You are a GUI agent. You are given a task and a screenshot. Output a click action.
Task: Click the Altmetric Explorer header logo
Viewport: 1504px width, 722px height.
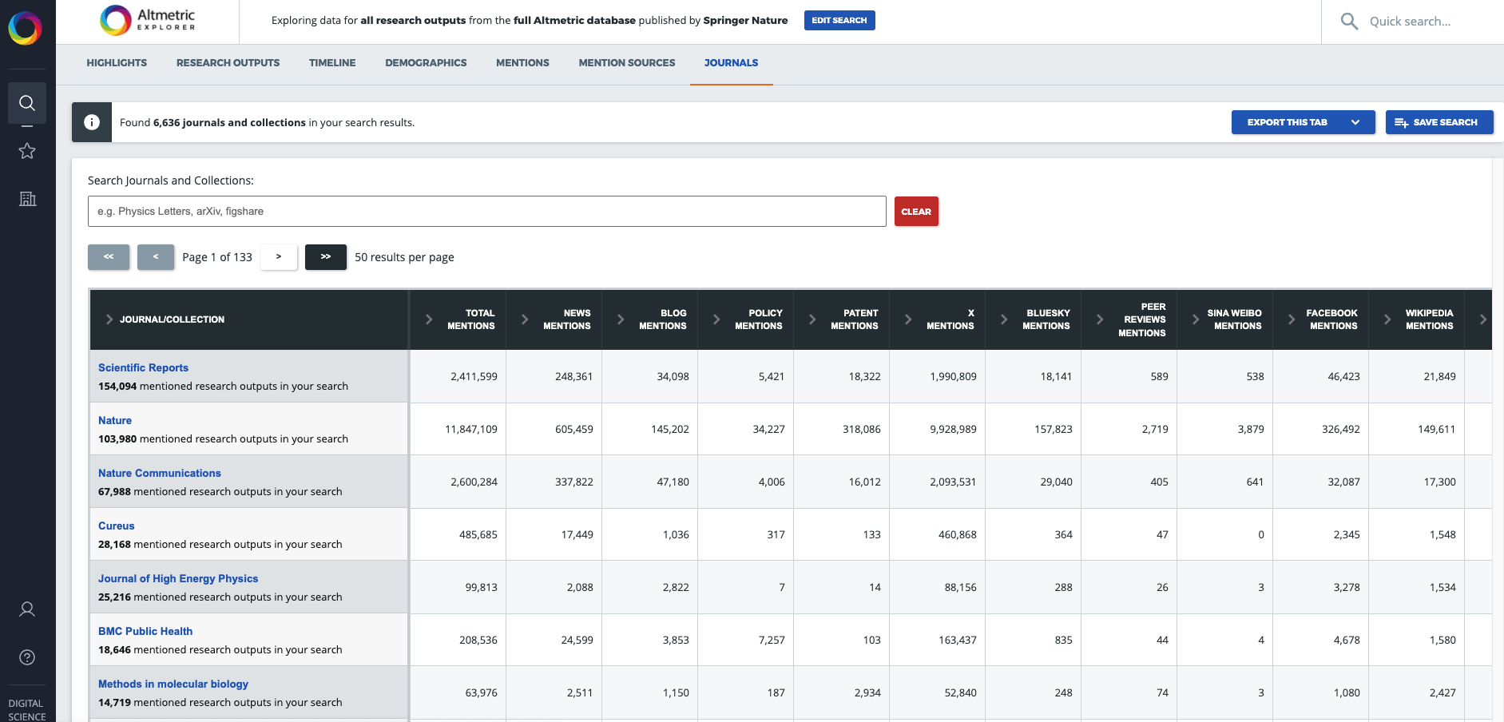(x=148, y=21)
